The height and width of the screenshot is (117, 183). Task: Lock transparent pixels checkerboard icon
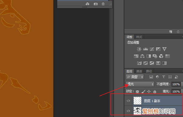tap(137, 92)
